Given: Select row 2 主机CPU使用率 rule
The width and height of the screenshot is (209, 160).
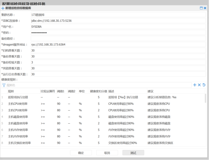Looking at the screenshot, I should click(103, 104).
